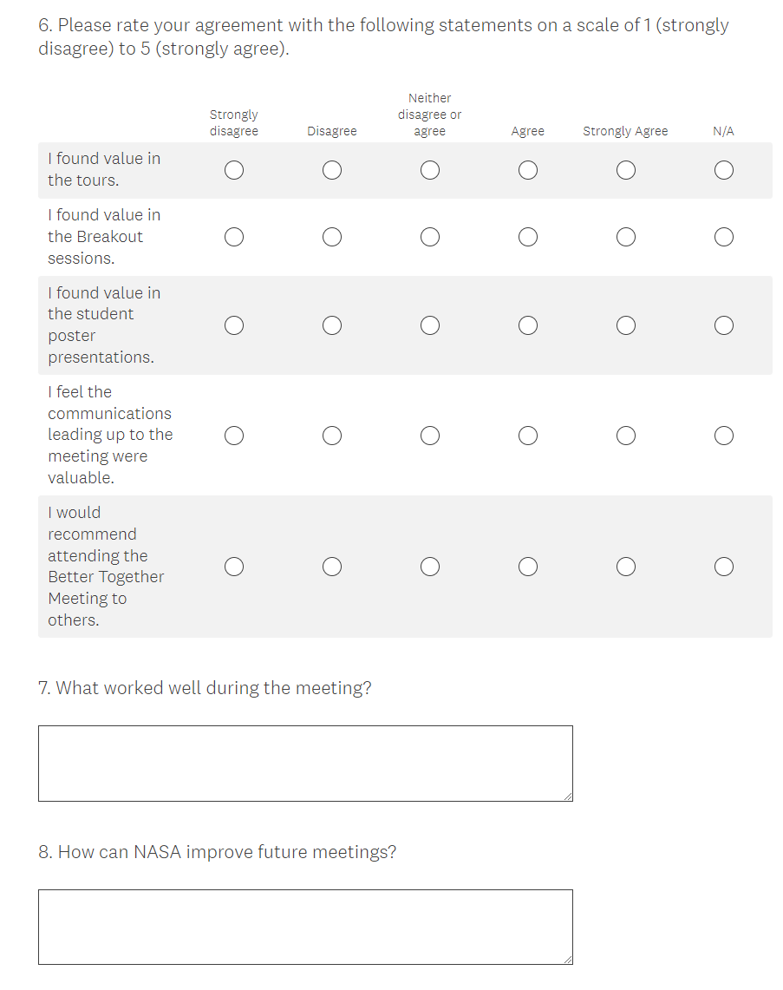Pick Strongly Agree for communications being valuable

click(625, 436)
